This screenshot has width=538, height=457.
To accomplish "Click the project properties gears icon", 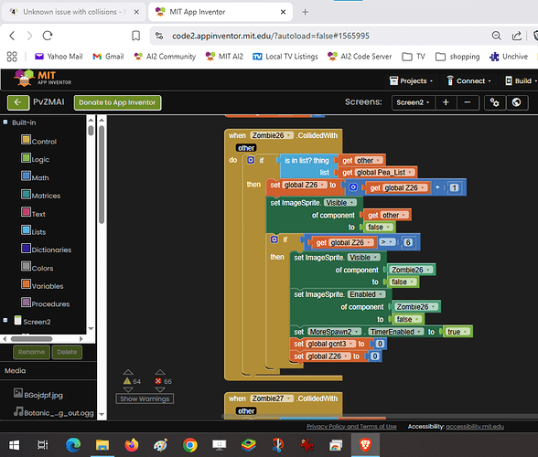I will (494, 102).
